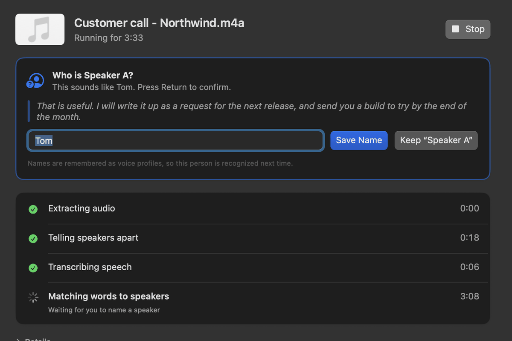Screen dimensions: 512x341
Task: Select the "Telling speakers apart" step label
Action: tap(93, 238)
